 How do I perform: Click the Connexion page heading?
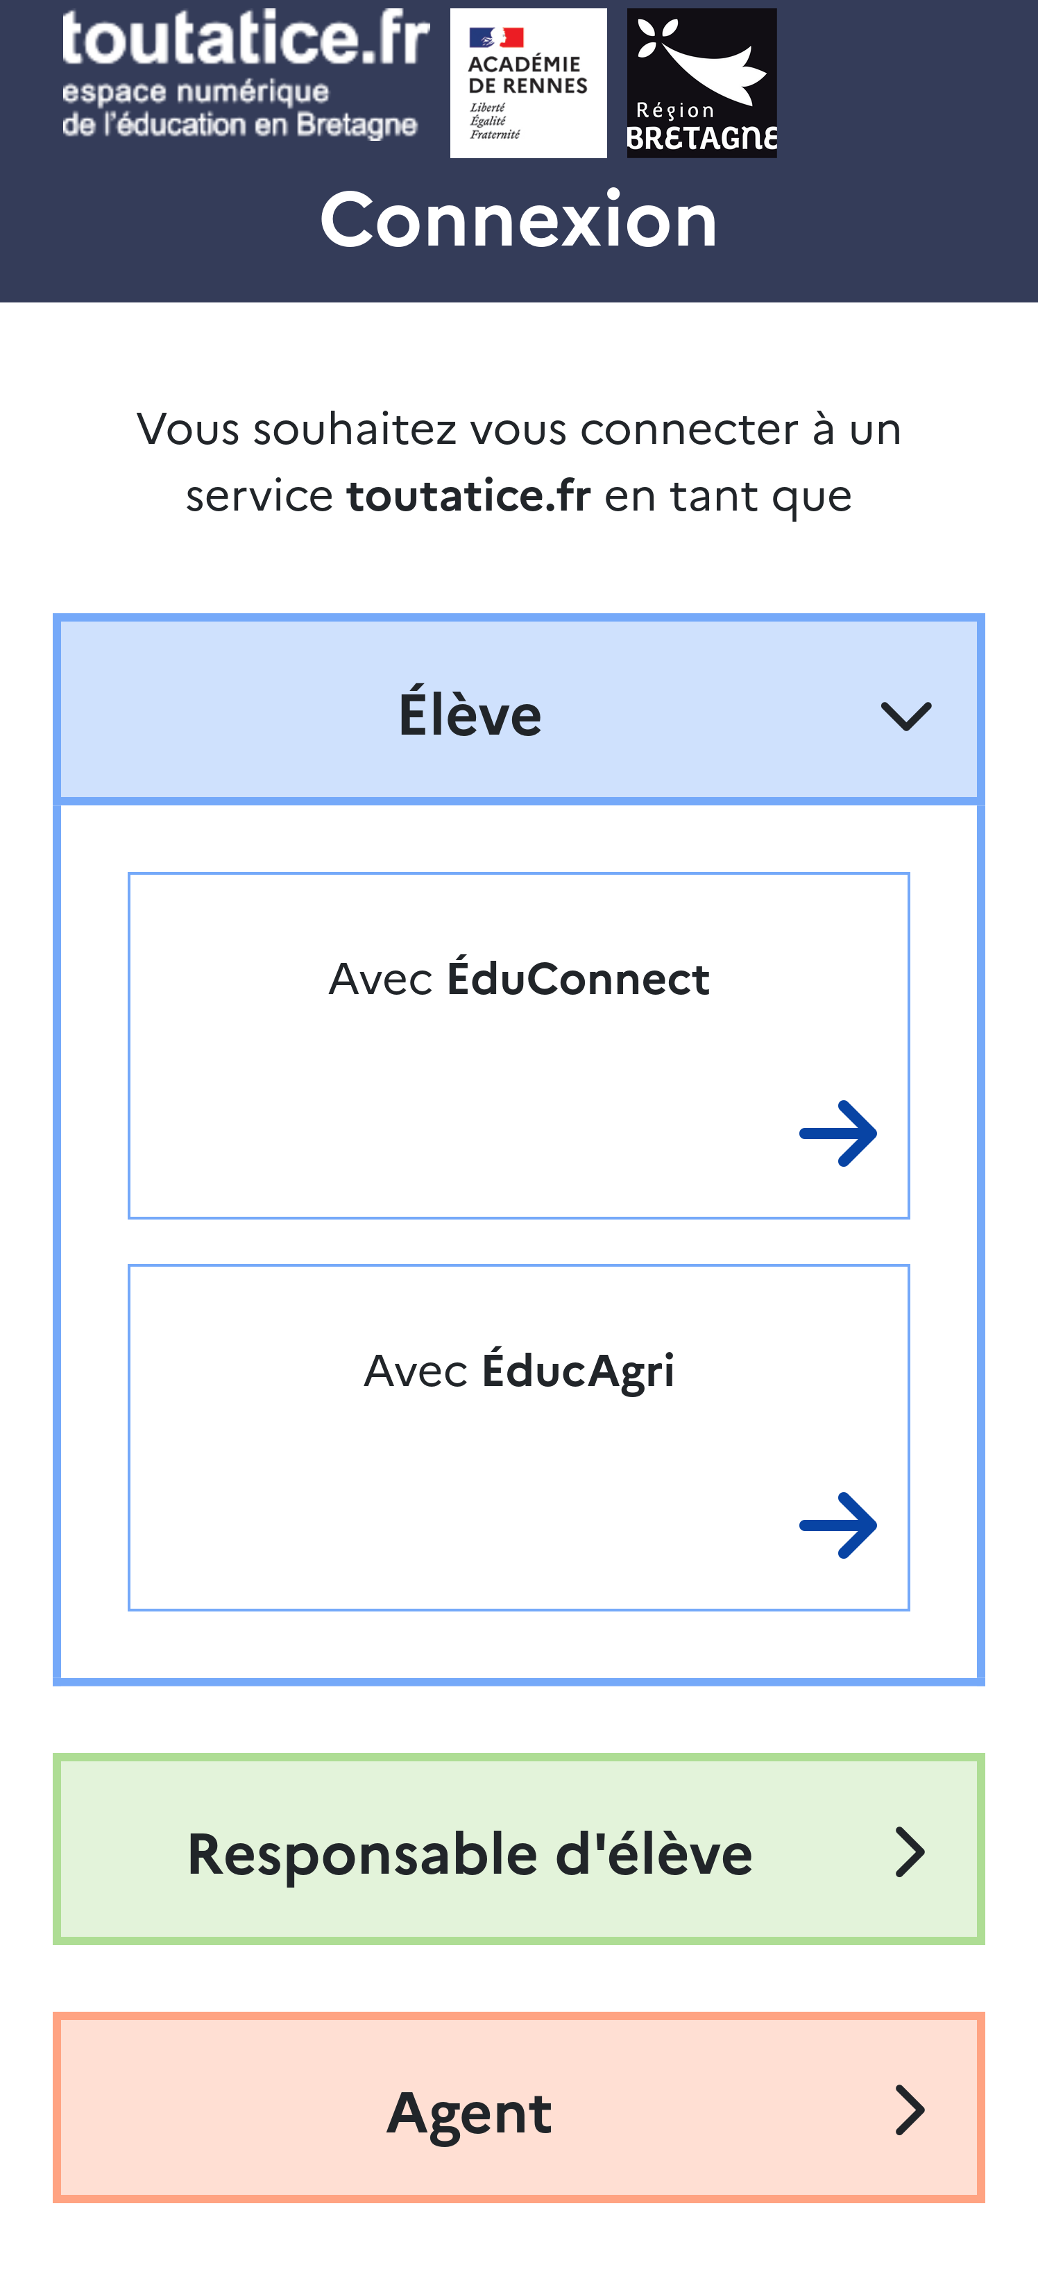coord(519,220)
